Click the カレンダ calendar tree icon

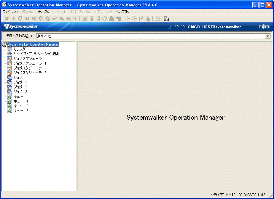click(x=9, y=49)
